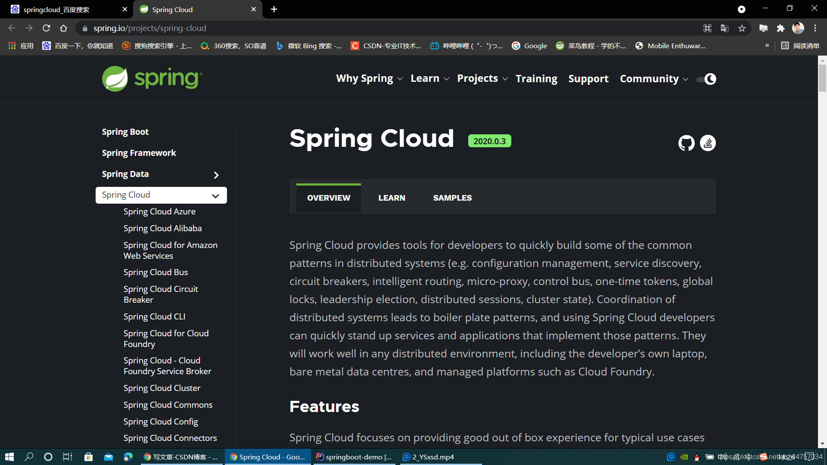Screen dimensions: 827x465
Task: Open Spring Cloud Config
Action: (x=161, y=422)
